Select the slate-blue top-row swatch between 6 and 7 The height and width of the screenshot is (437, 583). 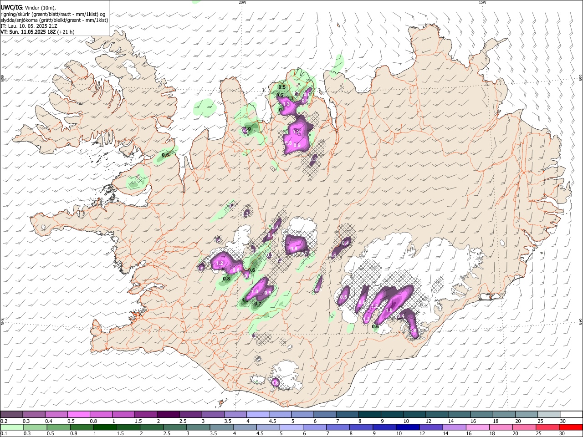click(324, 415)
